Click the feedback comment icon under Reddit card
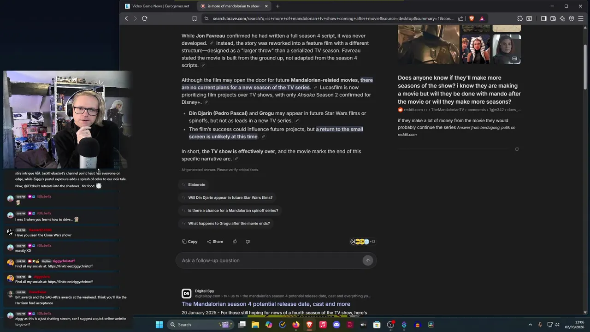 click(x=517, y=149)
